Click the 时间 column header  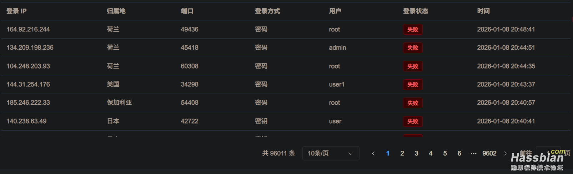(483, 11)
